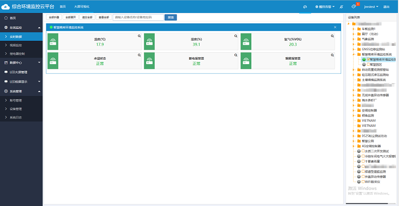Open the notification message icon with badge
Viewport: 399px width, 206px height.
354,6
